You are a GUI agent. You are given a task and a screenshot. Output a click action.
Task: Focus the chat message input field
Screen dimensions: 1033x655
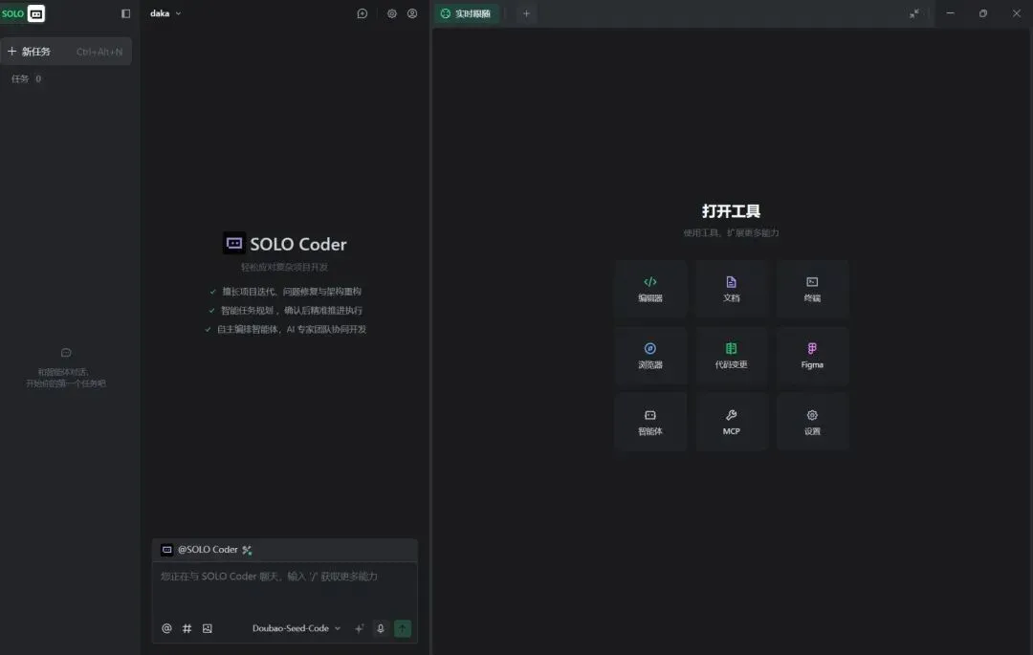click(285, 589)
